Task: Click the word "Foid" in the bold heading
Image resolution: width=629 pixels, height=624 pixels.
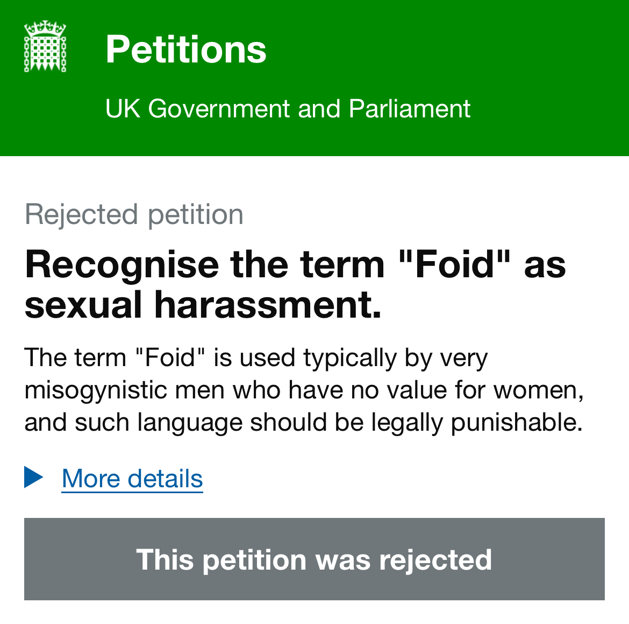Action: 455,265
